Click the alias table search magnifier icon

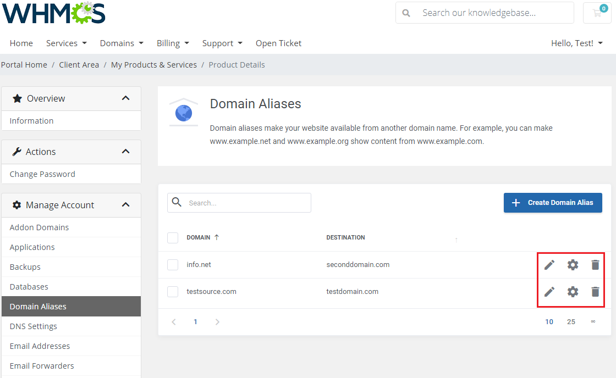[x=177, y=202]
